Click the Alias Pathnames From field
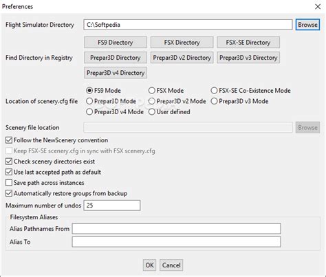326x277 pixels. coord(176,229)
